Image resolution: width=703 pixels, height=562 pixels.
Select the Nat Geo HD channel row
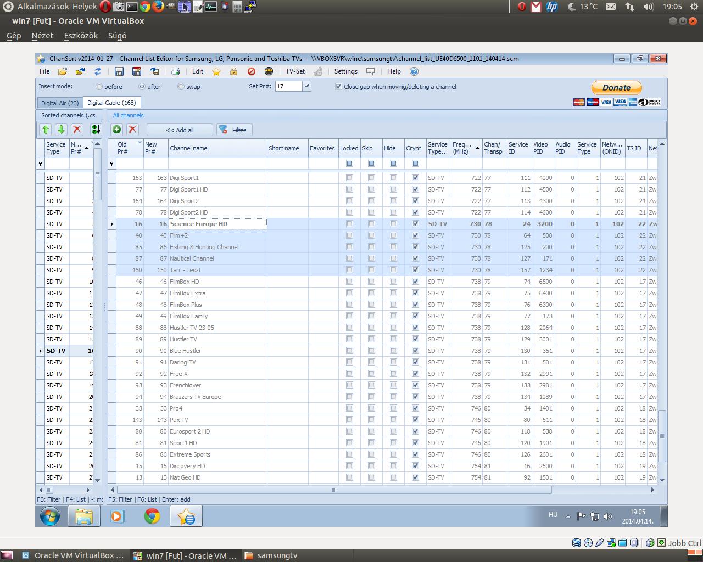coord(383,477)
